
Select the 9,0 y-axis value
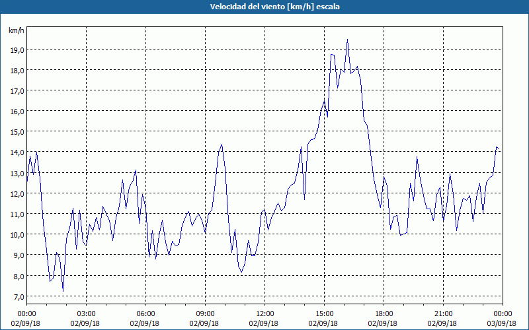(x=19, y=255)
